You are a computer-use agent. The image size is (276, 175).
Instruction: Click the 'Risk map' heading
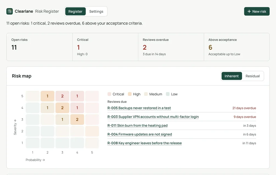point(22,76)
